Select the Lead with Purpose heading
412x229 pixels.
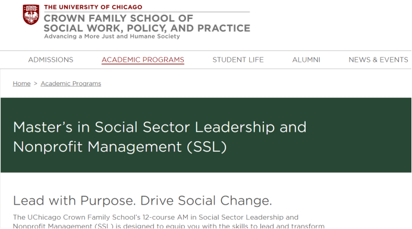coord(143,201)
